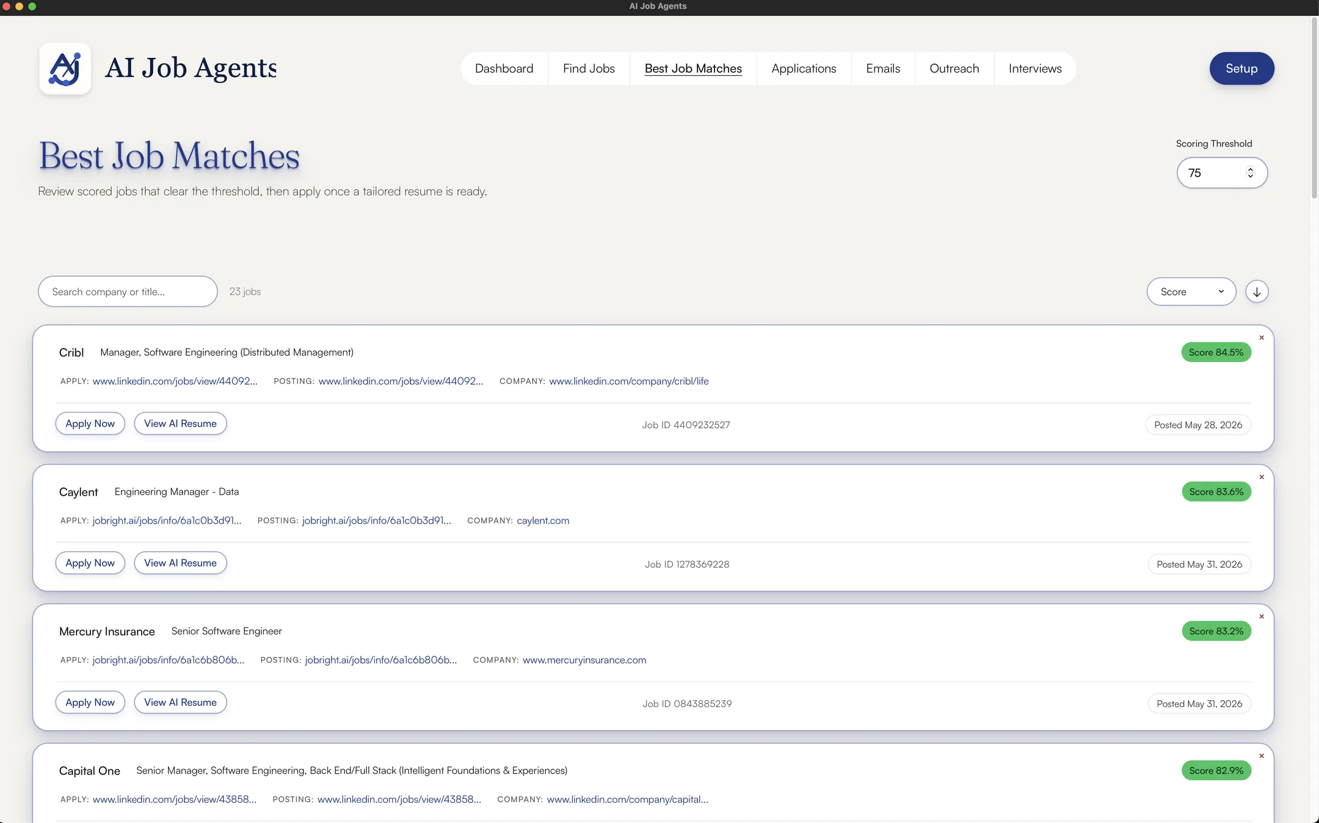Click the Engineering Manager - Data title

coord(176,491)
